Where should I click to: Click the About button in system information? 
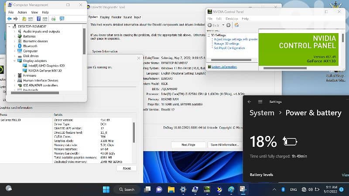[127, 168]
